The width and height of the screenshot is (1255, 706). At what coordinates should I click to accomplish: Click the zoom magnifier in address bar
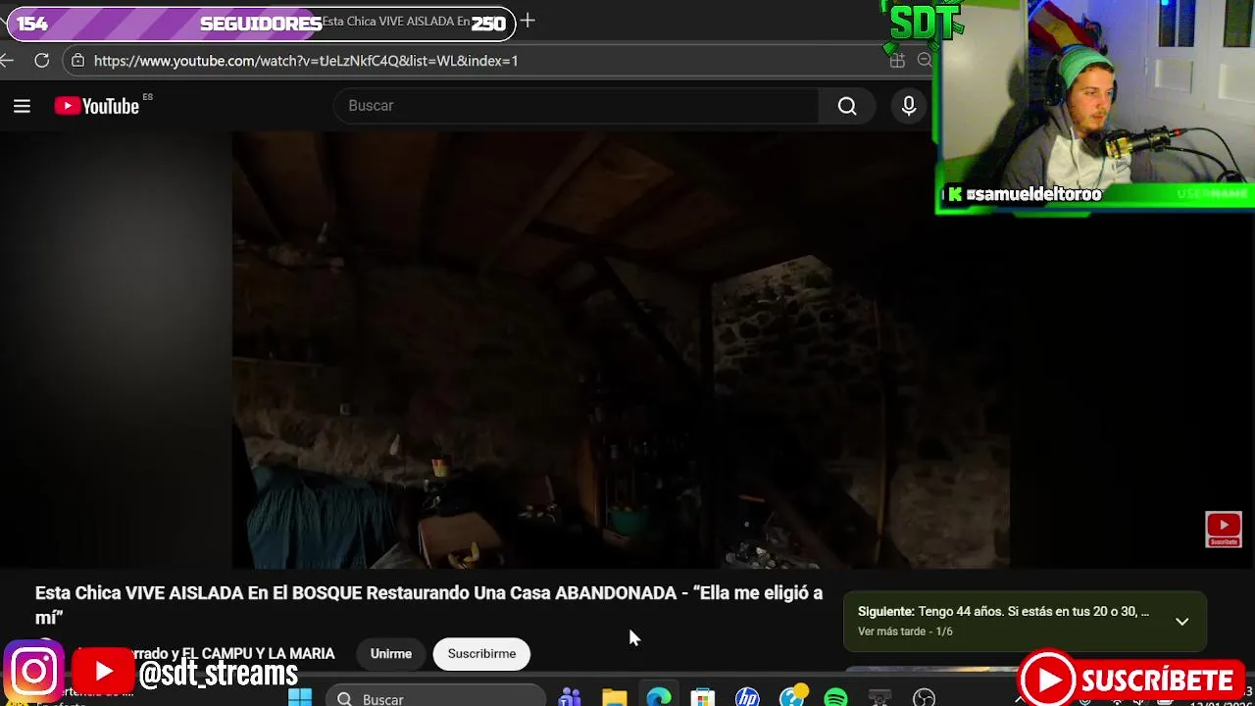pyautogui.click(x=924, y=61)
